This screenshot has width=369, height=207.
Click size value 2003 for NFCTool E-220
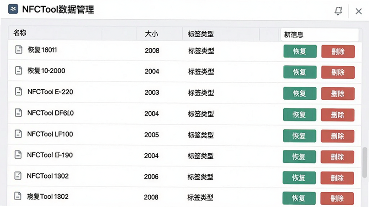click(152, 92)
